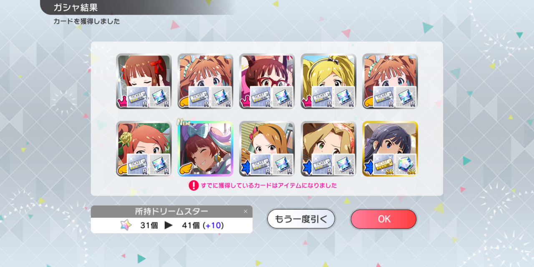Click the crystal icon on the first card with the red ribbon
534x267 pixels.
tap(159, 97)
